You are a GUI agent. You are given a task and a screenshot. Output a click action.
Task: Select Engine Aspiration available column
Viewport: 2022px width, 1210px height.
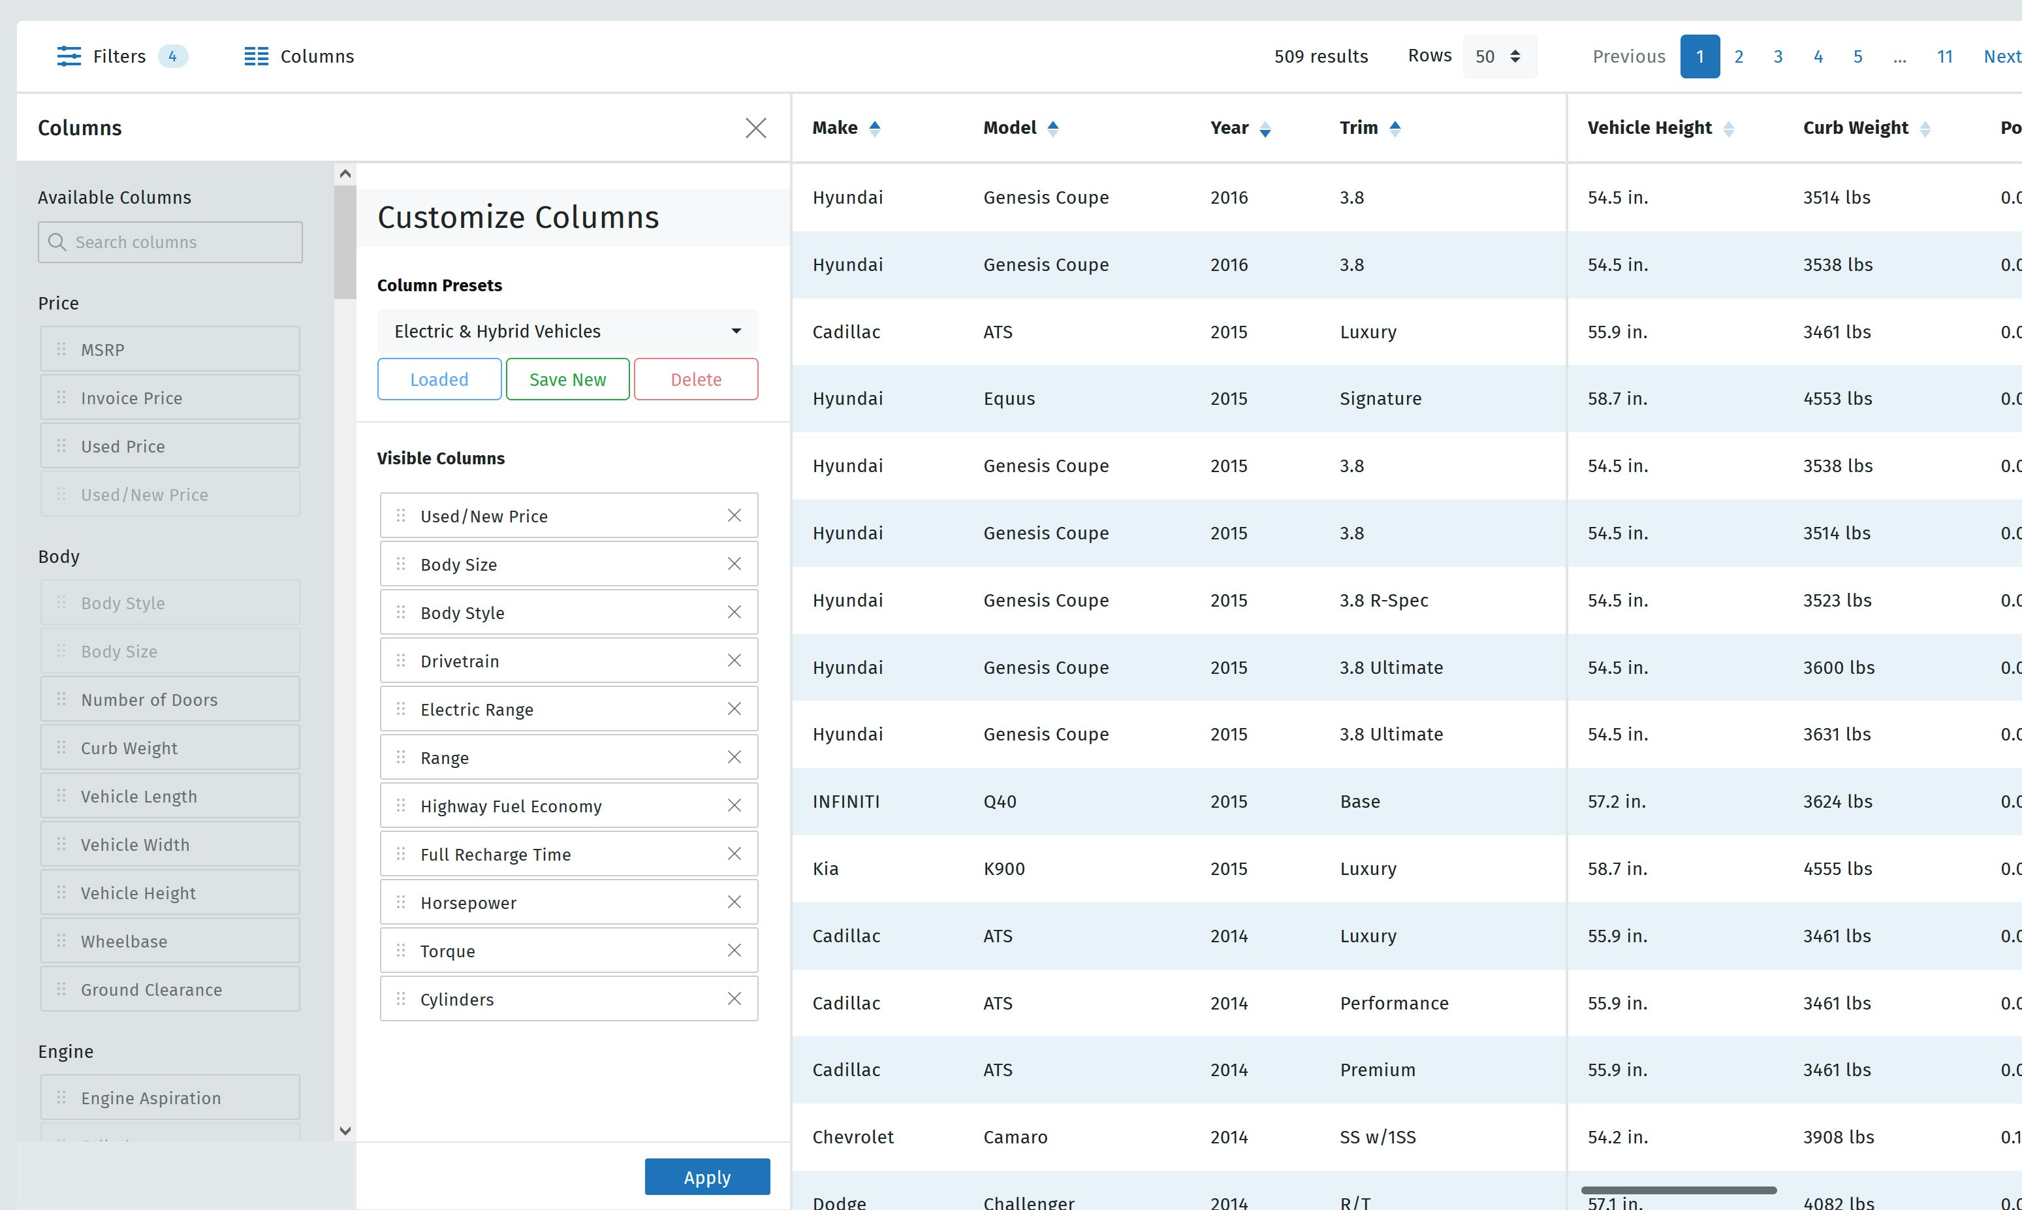[170, 1098]
